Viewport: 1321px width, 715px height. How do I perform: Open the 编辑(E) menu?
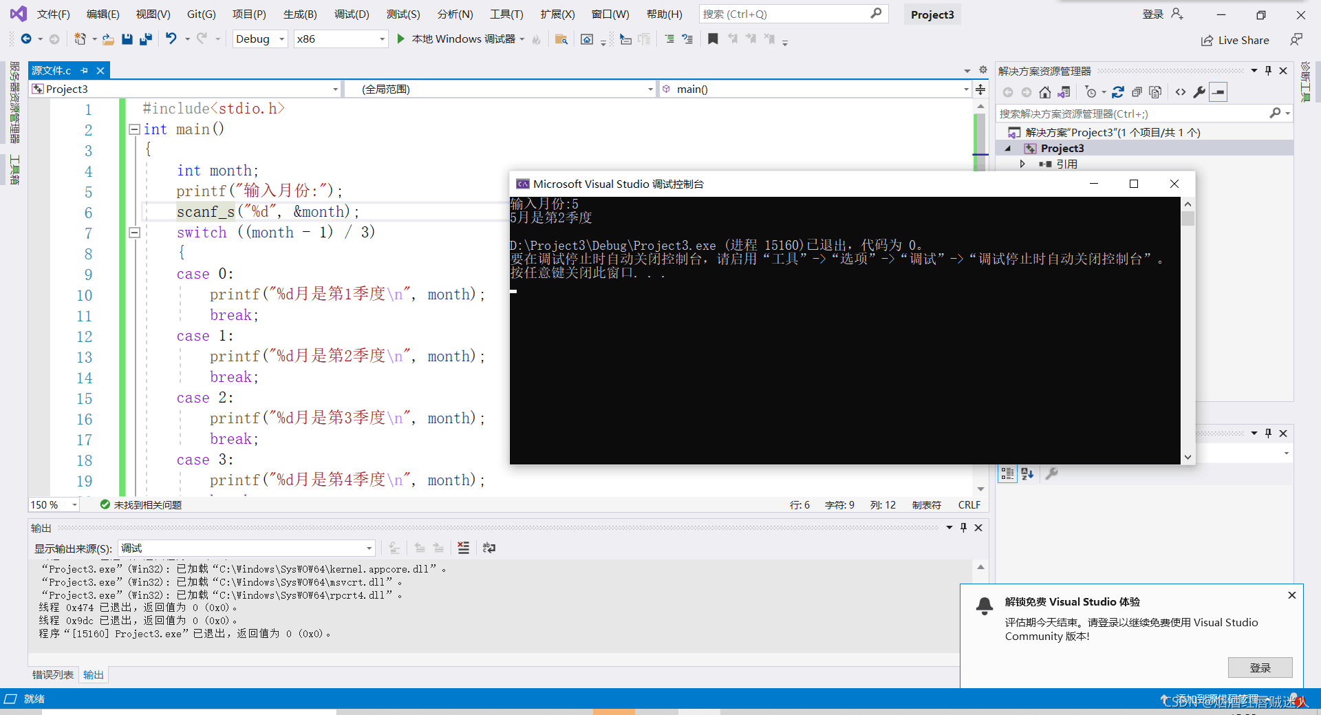[103, 14]
